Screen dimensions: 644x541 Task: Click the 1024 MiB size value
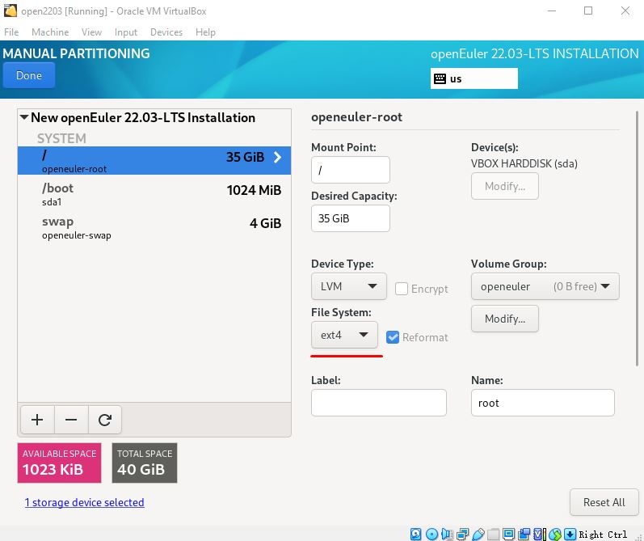[x=254, y=190]
